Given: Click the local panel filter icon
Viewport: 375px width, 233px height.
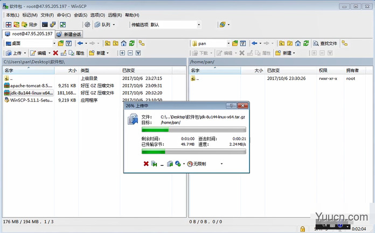Looking at the screenshot, I should point(68,43).
